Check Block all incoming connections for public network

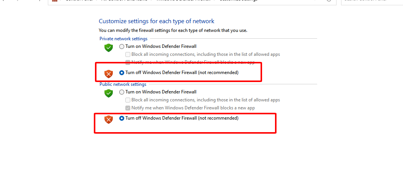(x=128, y=100)
